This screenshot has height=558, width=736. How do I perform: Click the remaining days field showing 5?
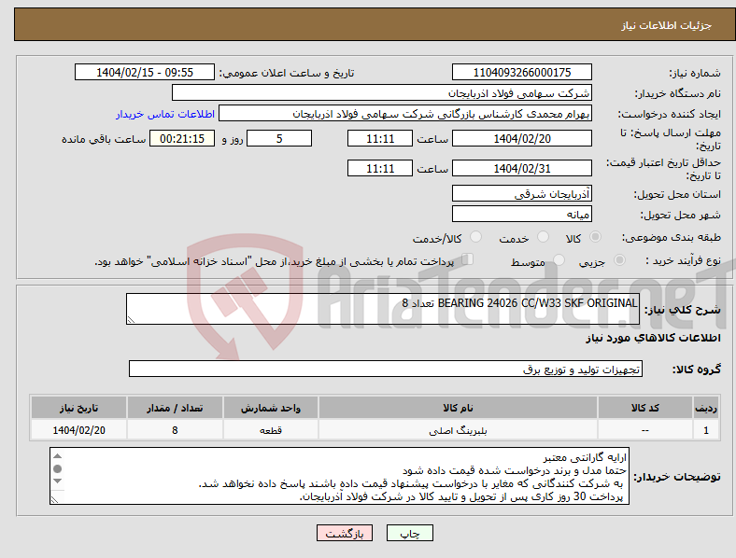tap(279, 138)
